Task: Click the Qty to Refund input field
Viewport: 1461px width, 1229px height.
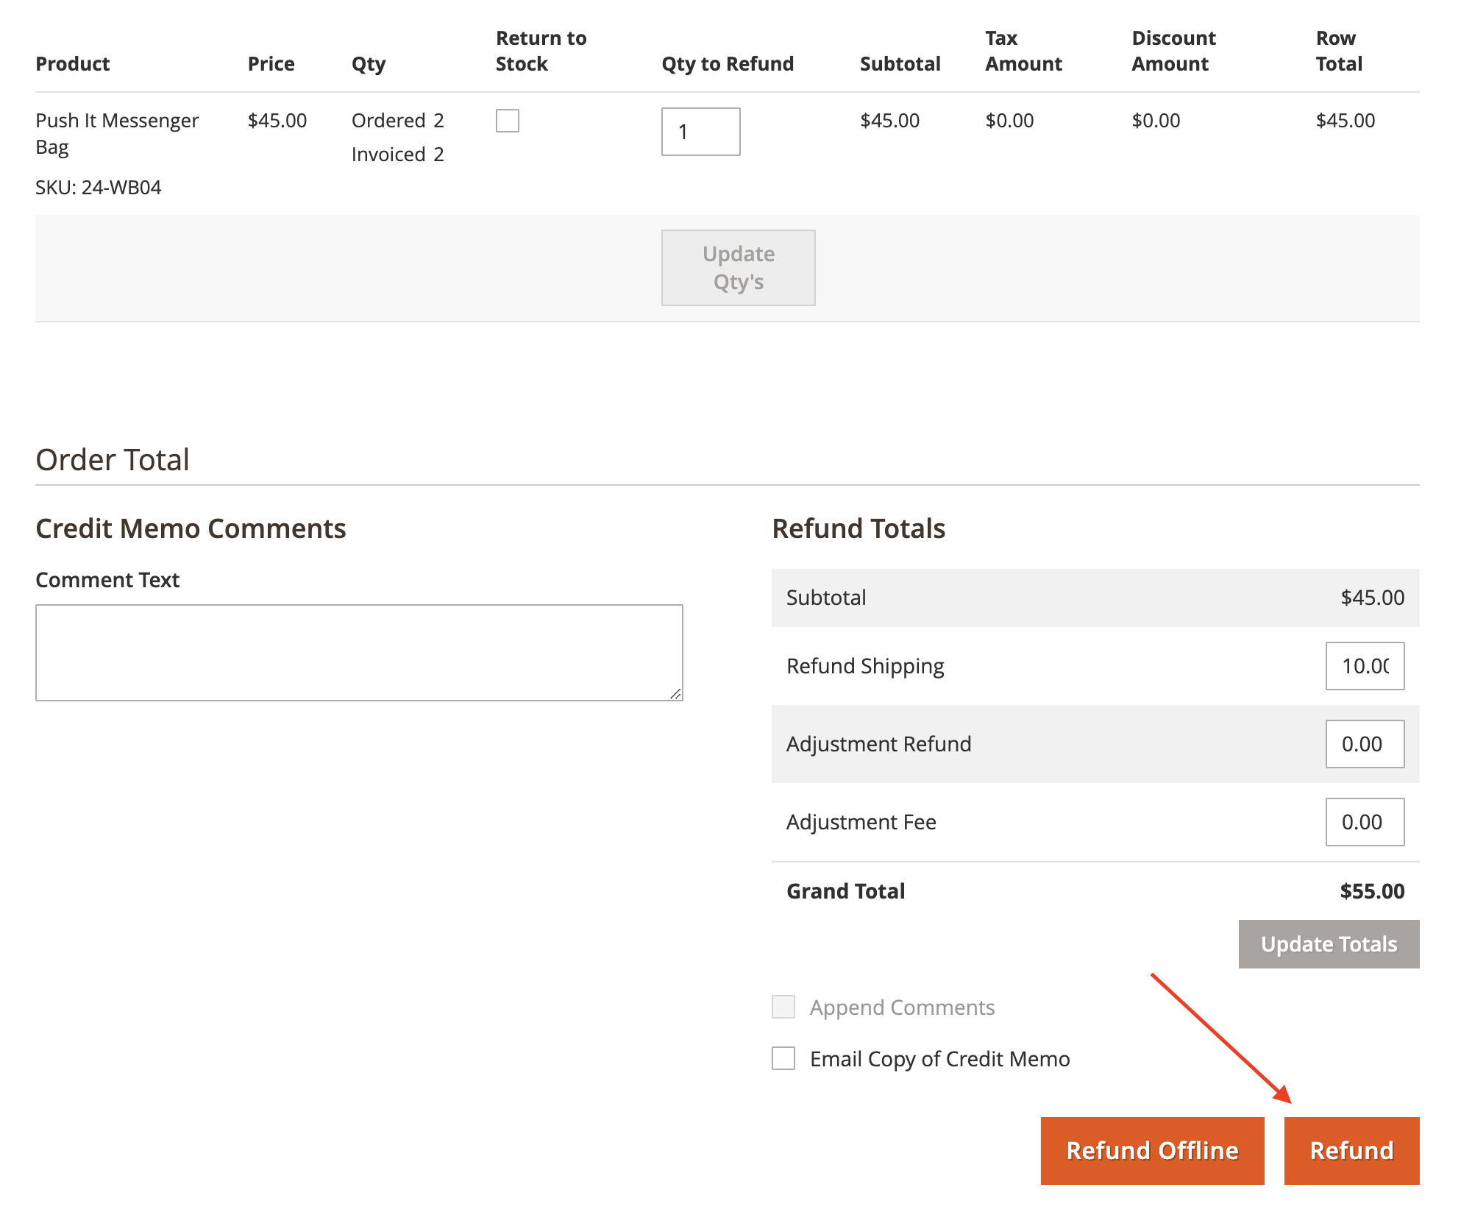Action: pyautogui.click(x=700, y=132)
